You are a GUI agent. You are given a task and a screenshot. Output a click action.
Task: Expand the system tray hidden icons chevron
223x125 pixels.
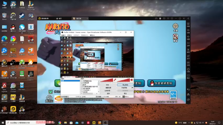pos(189,123)
